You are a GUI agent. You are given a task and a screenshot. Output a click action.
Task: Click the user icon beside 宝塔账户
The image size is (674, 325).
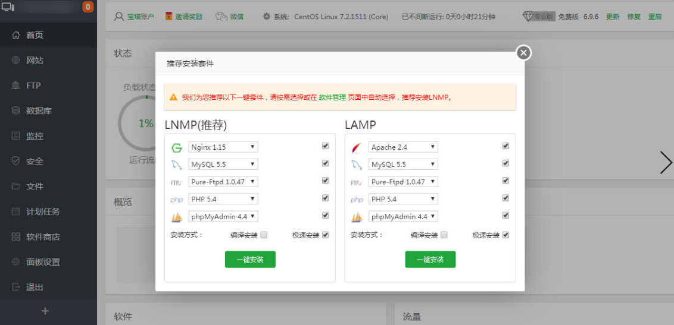[119, 17]
